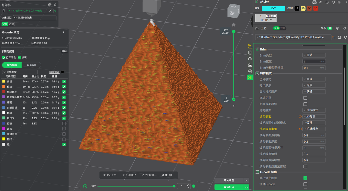Screen dimensions: 348x191
Task: Select the yellow 1B filament slot
Action: click(x=303, y=8)
